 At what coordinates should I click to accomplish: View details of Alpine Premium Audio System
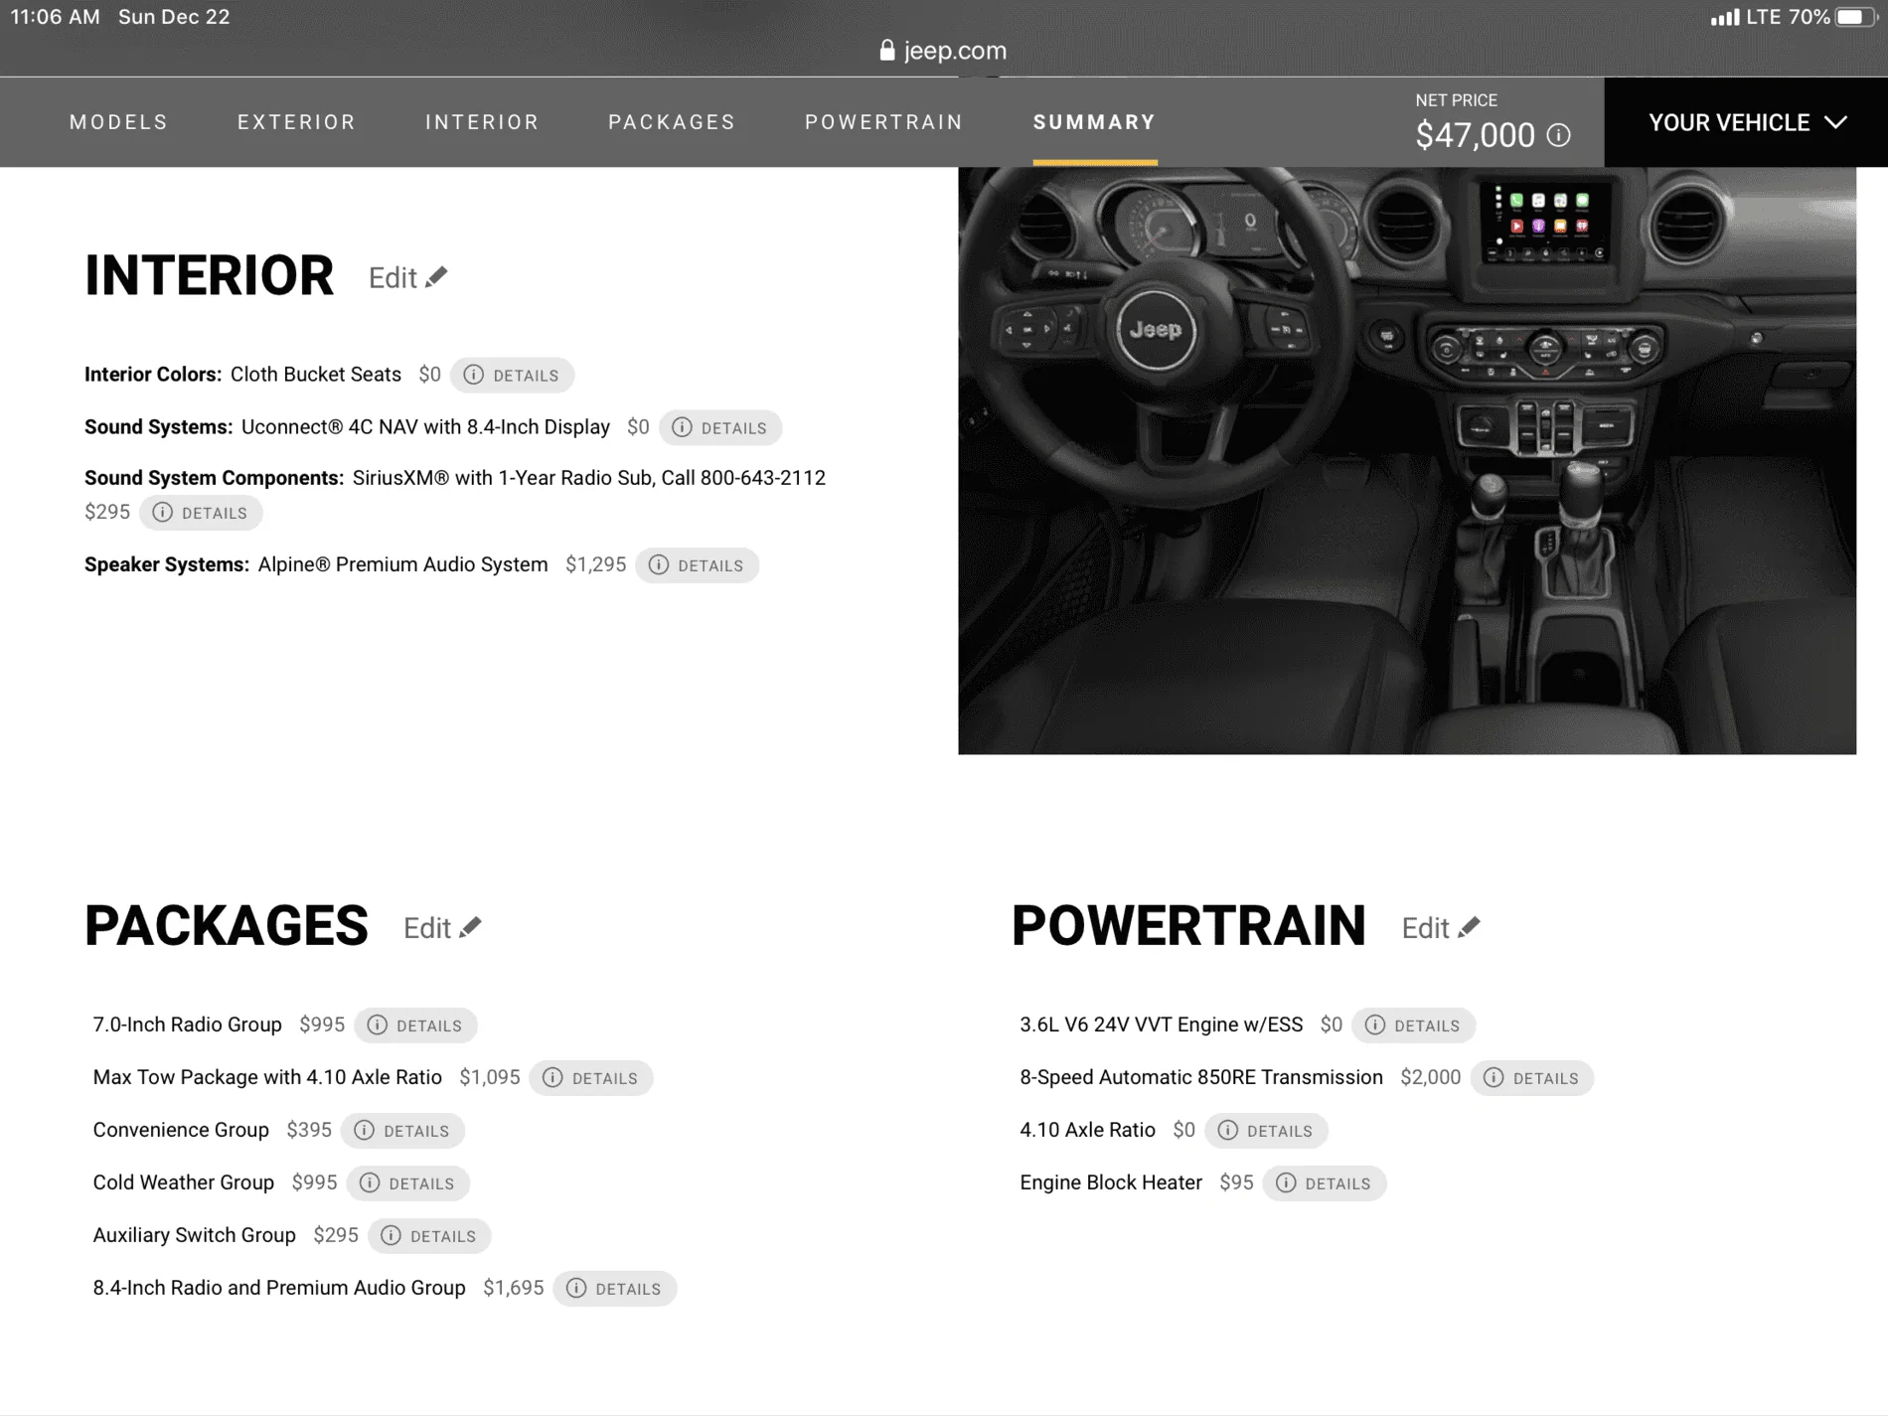pyautogui.click(x=697, y=565)
